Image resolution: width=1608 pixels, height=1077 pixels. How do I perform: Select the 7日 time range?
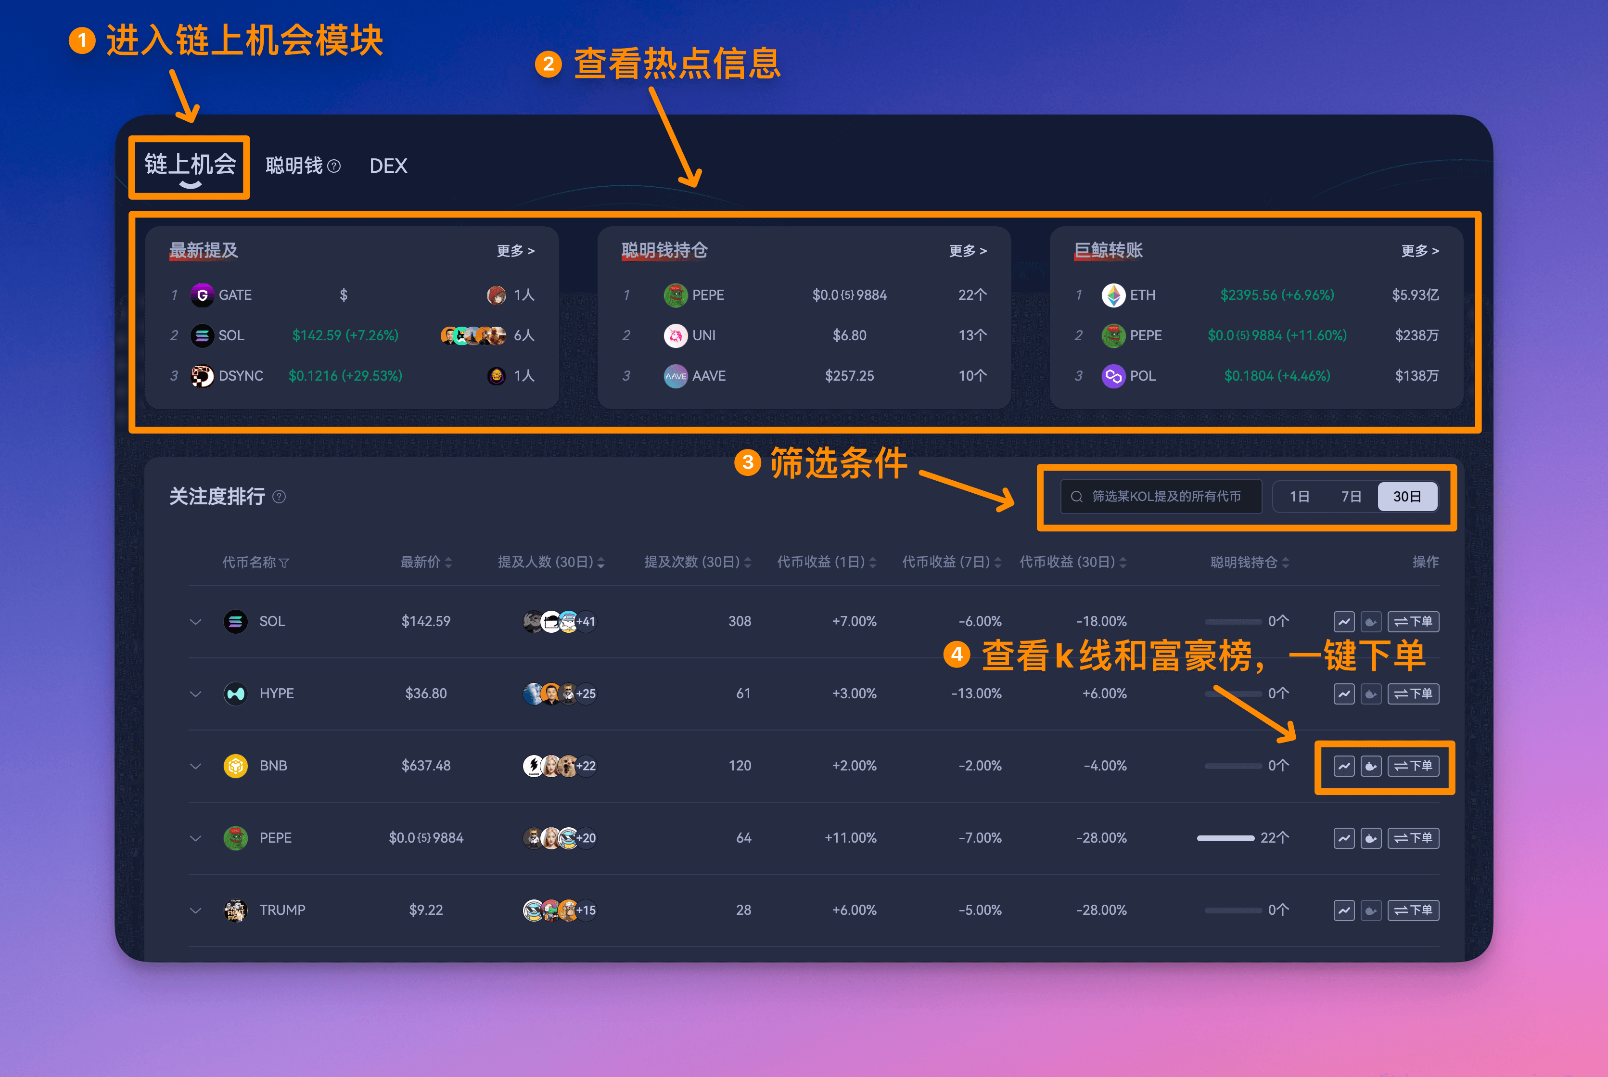[1351, 497]
